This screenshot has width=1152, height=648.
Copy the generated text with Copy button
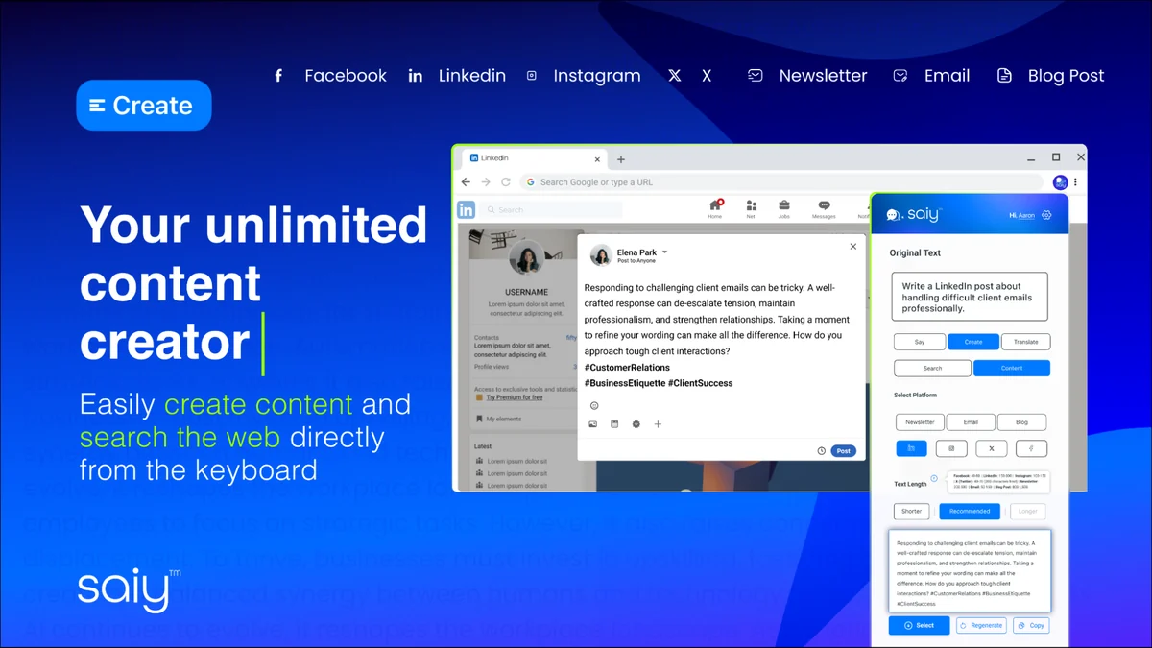1030,625
